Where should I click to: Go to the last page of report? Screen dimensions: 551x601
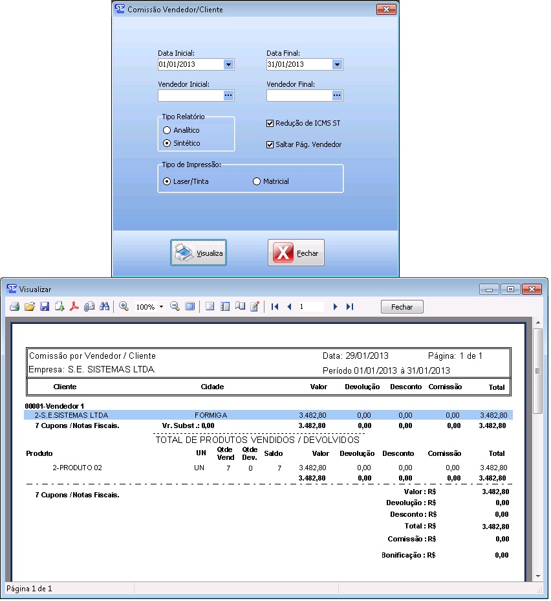[x=350, y=307]
